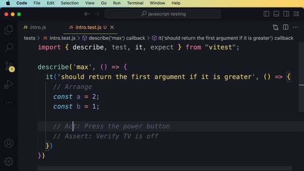
Task: Open the Customize Layout icon
Action: 296,14
